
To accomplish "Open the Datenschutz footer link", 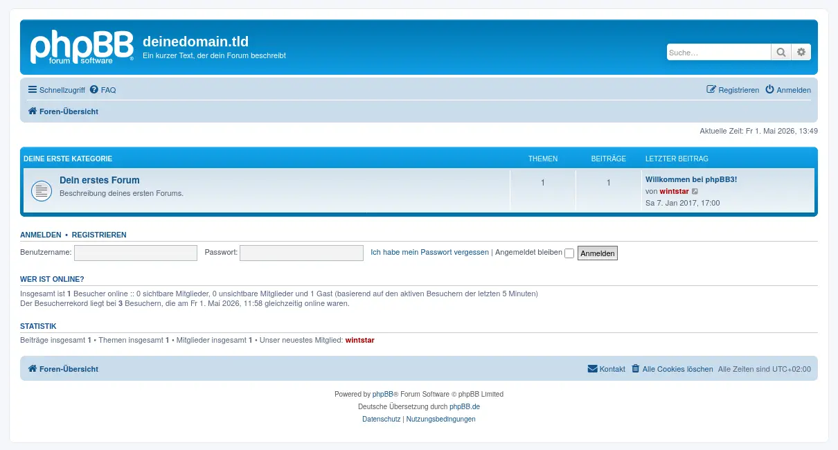I will pos(381,419).
